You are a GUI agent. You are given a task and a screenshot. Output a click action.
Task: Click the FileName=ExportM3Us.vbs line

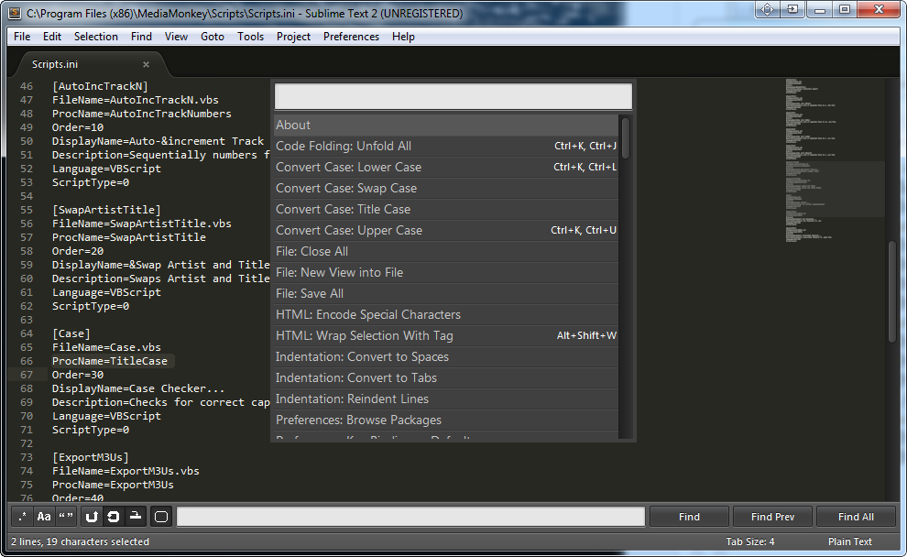coord(126,472)
